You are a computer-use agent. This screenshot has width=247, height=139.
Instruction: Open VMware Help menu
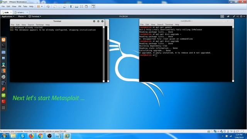[31, 7]
